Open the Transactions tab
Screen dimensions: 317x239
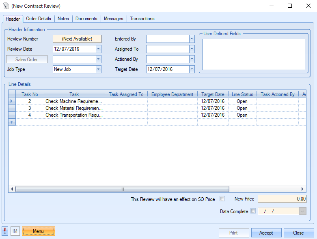pos(142,19)
